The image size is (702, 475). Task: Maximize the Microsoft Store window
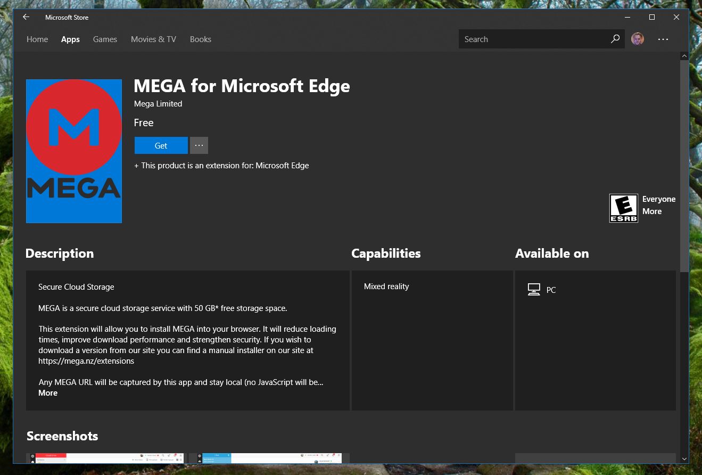652,17
